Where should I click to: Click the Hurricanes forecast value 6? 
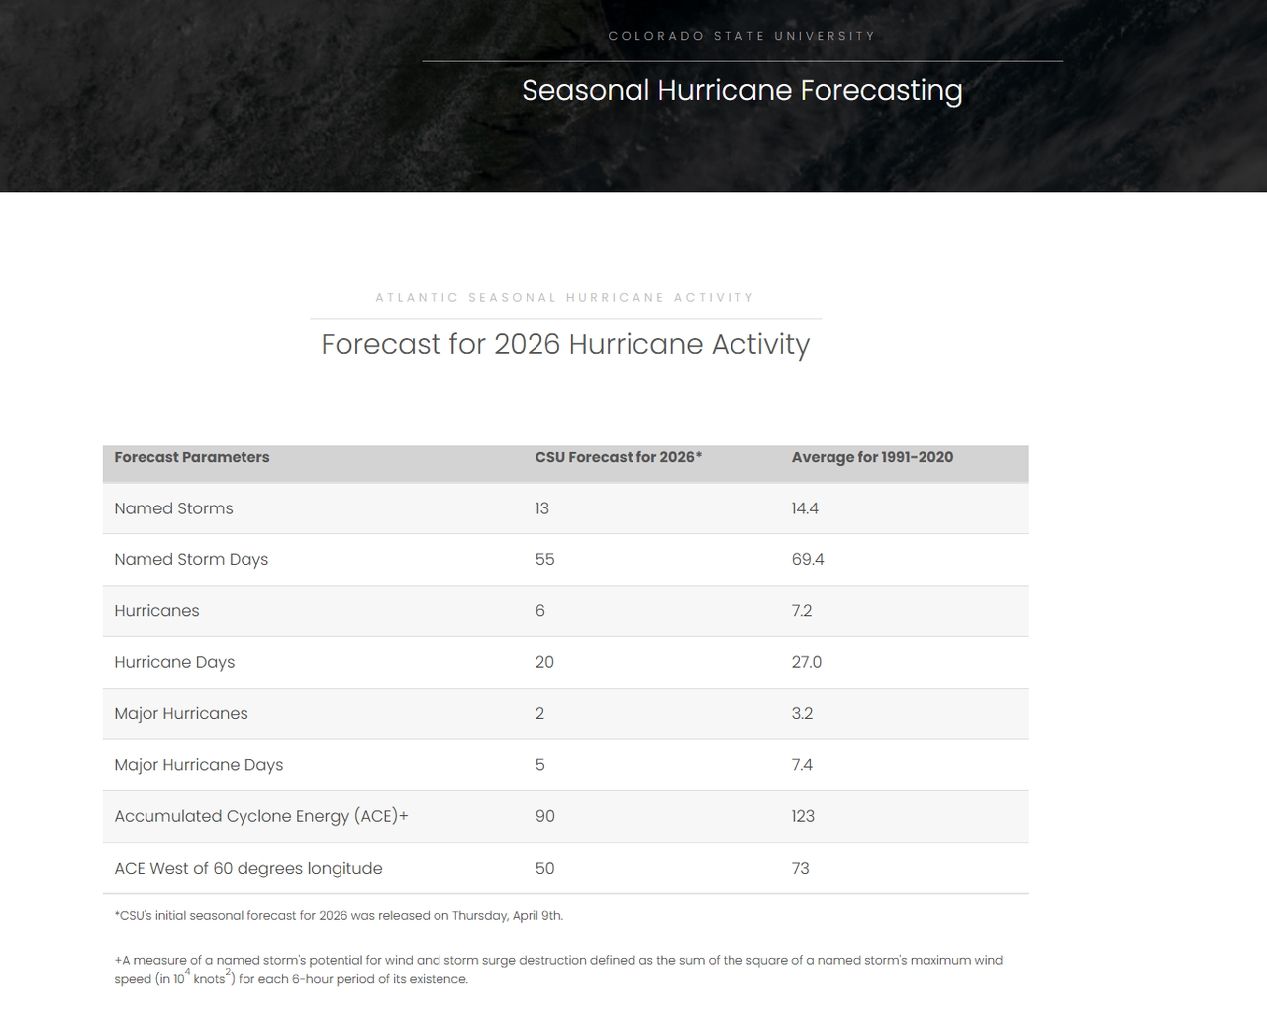coord(539,611)
